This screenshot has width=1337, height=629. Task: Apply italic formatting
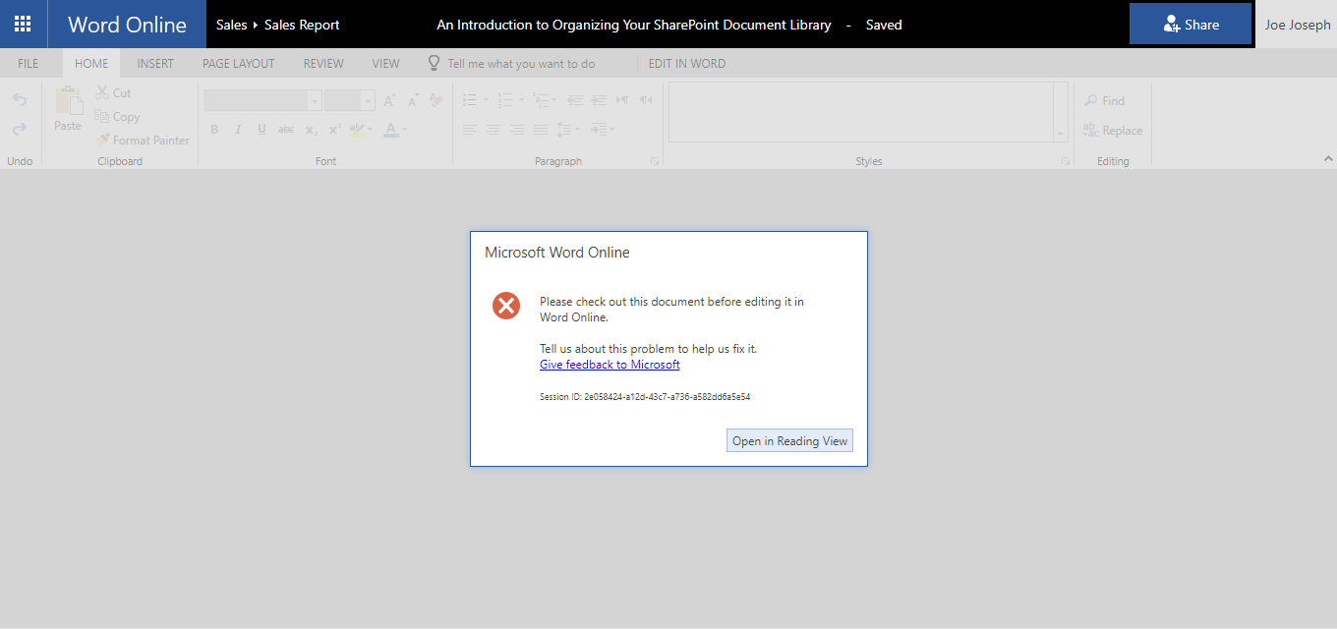236,129
